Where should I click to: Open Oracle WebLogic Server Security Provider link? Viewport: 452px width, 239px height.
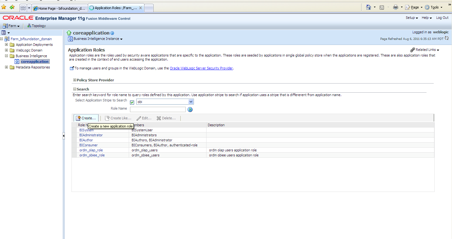click(x=201, y=68)
